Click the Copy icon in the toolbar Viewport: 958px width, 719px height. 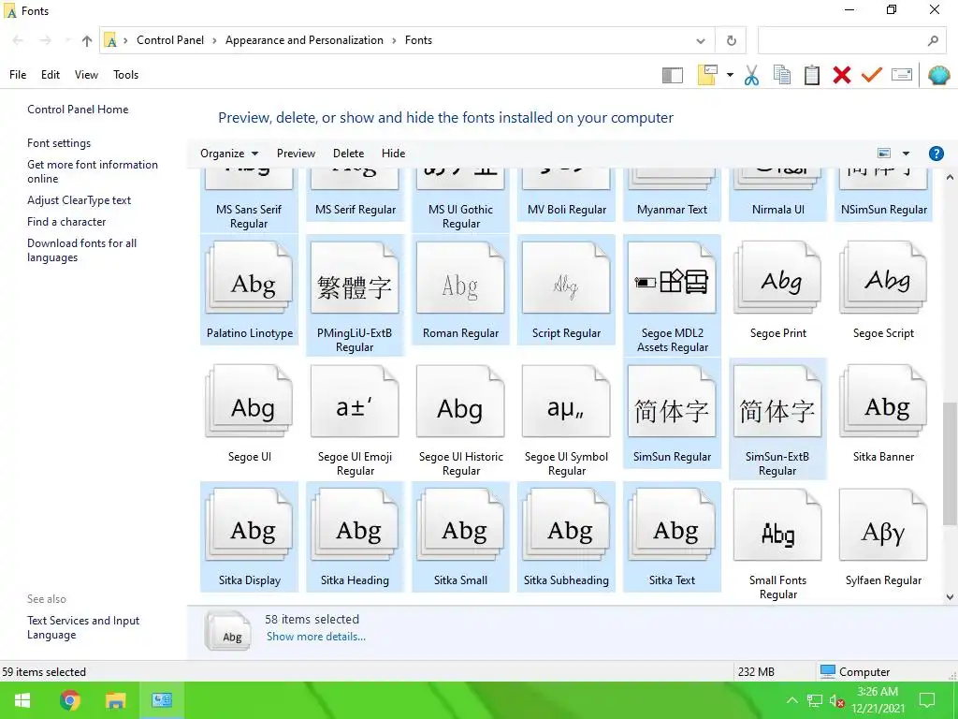pos(781,75)
